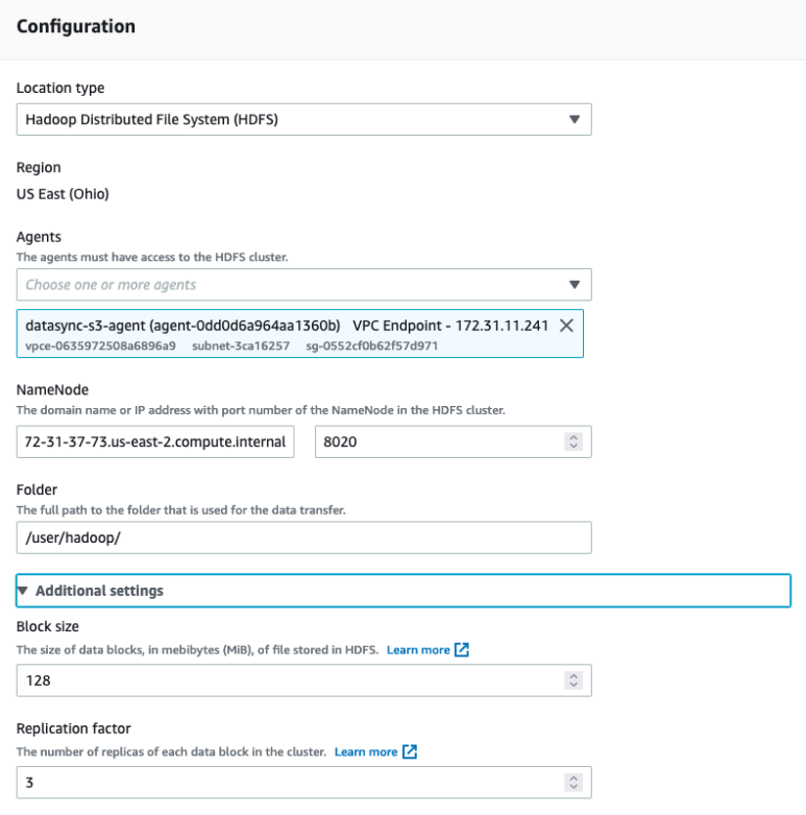Open the Location type dropdown showing HDFS
This screenshot has height=815, width=806.
(293, 119)
